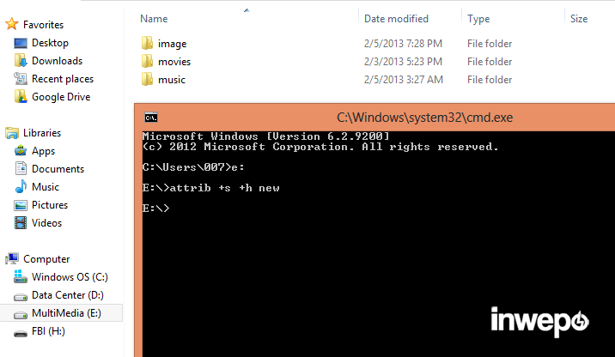Click the Microsoft Windows version line

(x=266, y=136)
